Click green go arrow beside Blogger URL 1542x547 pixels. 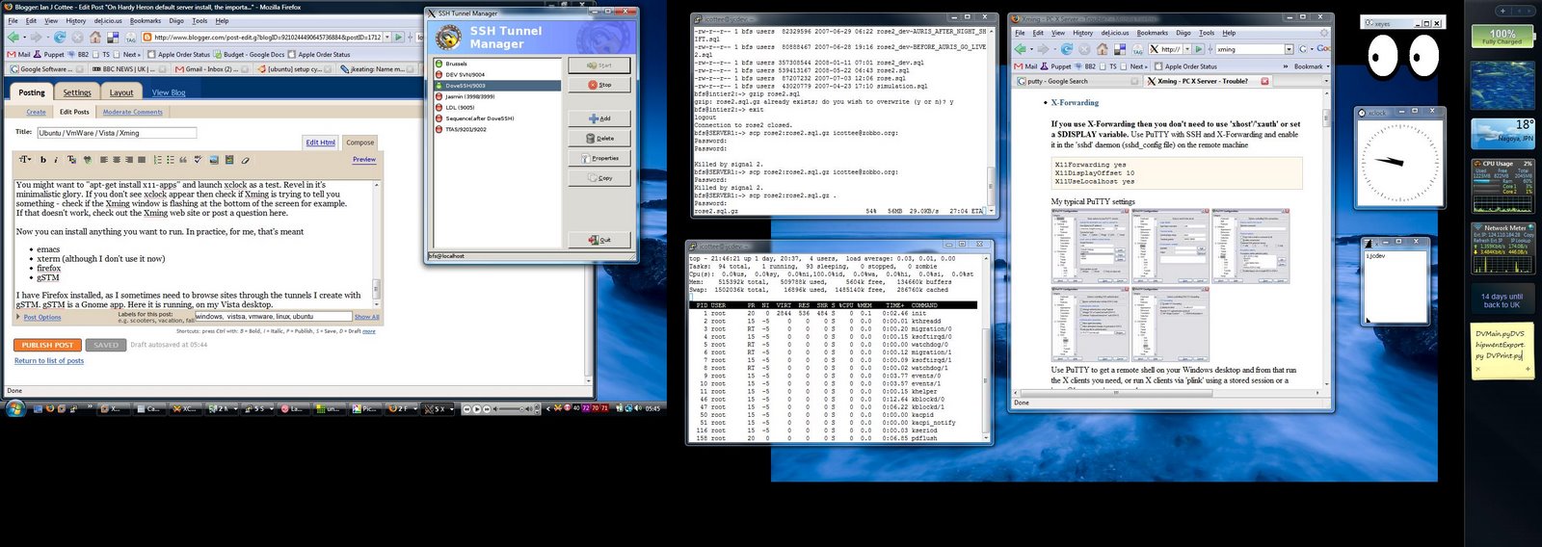point(398,37)
